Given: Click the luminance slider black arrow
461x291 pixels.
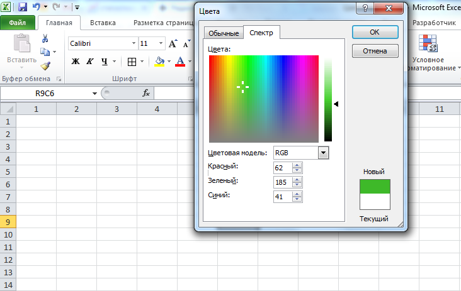Looking at the screenshot, I should 336,104.
